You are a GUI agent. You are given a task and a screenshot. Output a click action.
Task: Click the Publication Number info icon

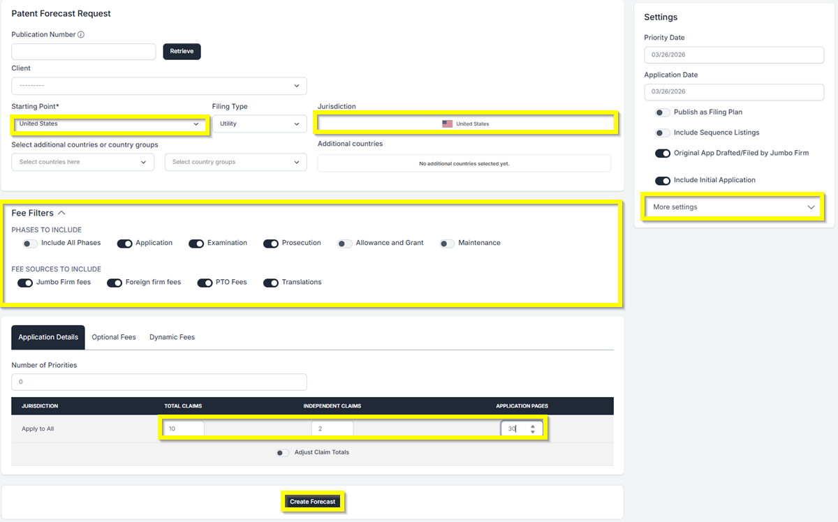81,35
